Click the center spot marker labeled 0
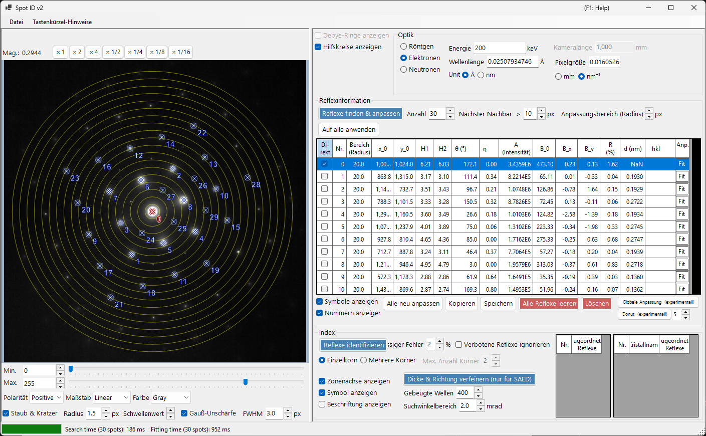This screenshot has width=706, height=436. pyautogui.click(x=153, y=212)
